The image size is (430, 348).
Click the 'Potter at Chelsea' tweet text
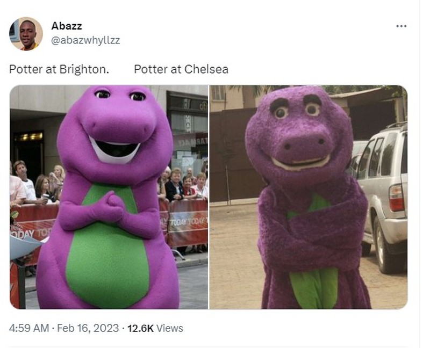(x=181, y=69)
